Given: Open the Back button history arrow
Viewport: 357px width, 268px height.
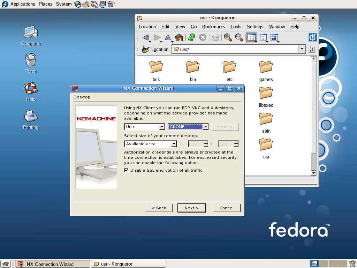Looking at the screenshot, I should pos(150,42).
